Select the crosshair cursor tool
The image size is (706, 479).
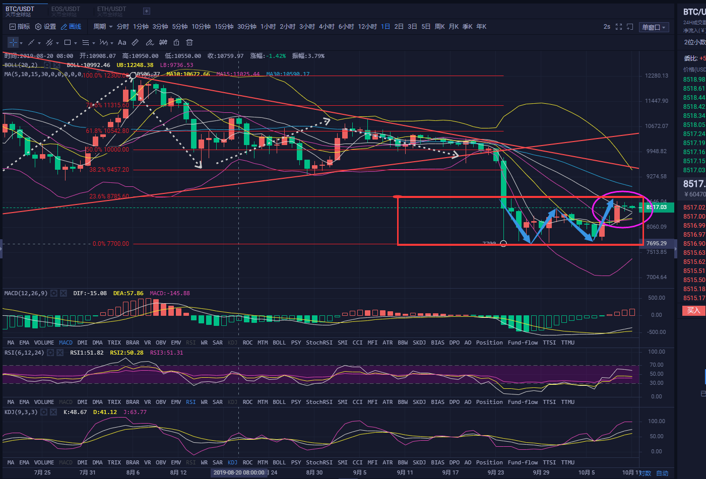pyautogui.click(x=13, y=43)
